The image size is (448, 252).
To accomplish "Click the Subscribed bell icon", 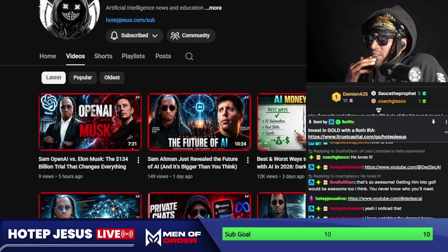I will tap(114, 35).
